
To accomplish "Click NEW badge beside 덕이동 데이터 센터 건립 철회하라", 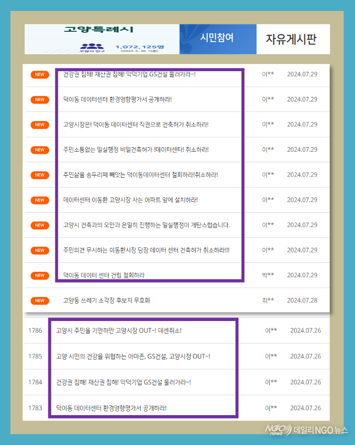I will tap(39, 275).
